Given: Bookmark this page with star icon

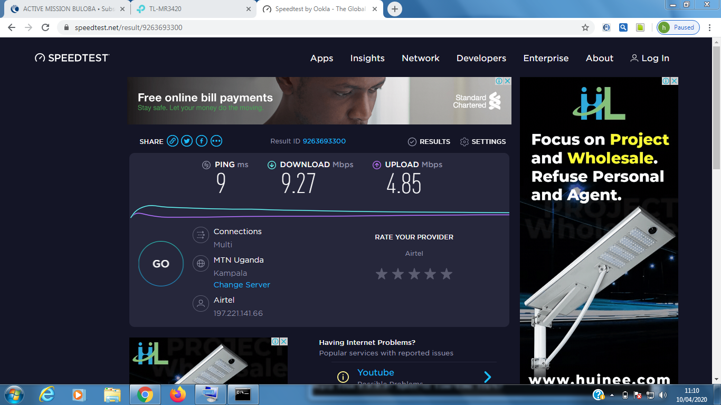Looking at the screenshot, I should (585, 27).
